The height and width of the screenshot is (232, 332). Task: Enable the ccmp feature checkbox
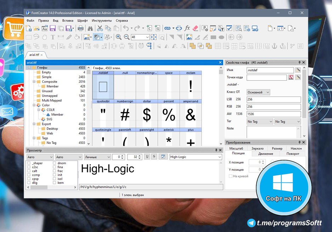click(29, 175)
